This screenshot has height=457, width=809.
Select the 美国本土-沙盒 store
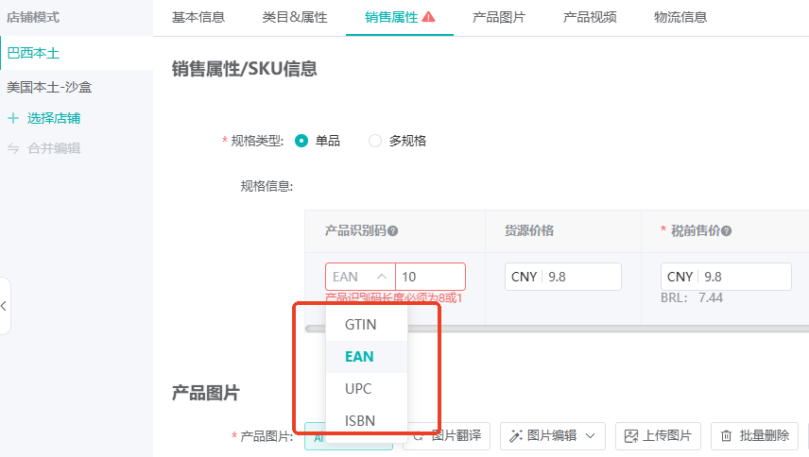point(49,87)
